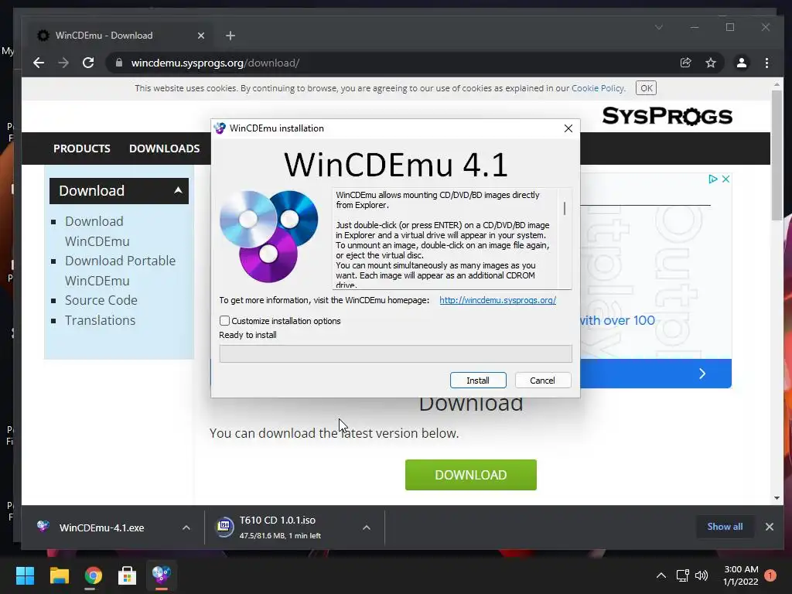Show hidden system tray icons
This screenshot has width=792, height=594.
[x=661, y=575]
